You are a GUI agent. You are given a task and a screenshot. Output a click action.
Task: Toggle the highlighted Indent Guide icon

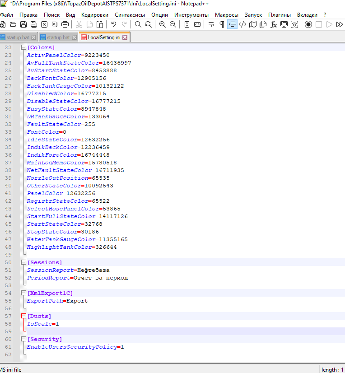pos(232,24)
